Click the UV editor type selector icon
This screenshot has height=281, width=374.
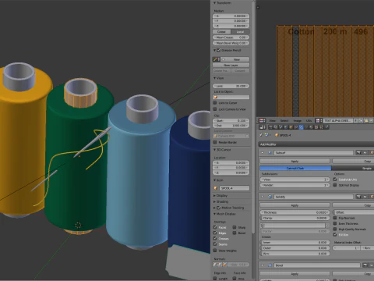click(263, 120)
